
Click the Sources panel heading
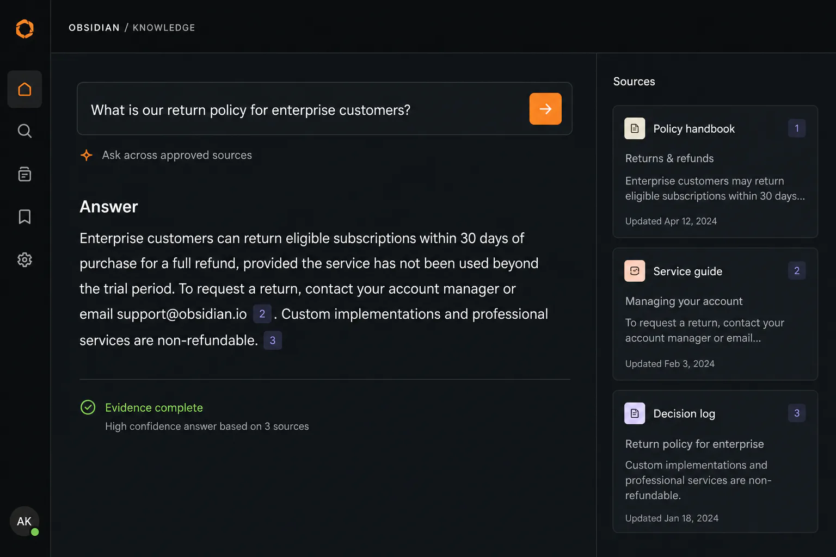coord(634,82)
